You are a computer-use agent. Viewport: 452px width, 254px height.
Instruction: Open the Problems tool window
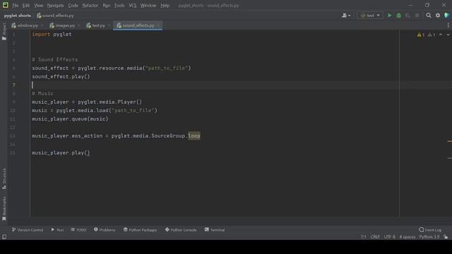pos(105,230)
